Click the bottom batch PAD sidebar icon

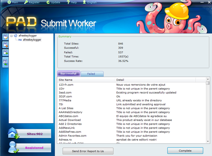click(5, 62)
